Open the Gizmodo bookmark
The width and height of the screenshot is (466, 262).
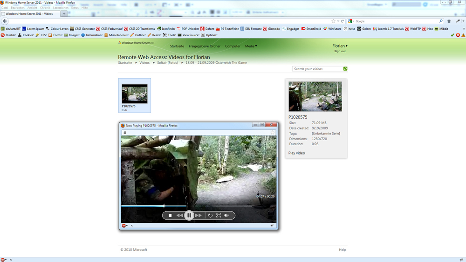click(x=271, y=29)
